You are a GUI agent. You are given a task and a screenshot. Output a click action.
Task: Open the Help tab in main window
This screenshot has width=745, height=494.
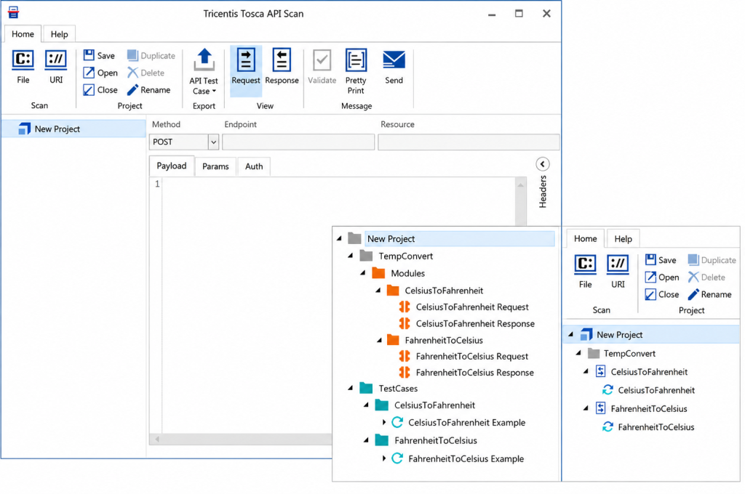point(60,34)
